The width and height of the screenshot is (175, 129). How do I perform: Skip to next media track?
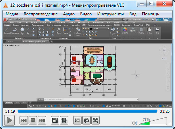[x=42, y=120]
